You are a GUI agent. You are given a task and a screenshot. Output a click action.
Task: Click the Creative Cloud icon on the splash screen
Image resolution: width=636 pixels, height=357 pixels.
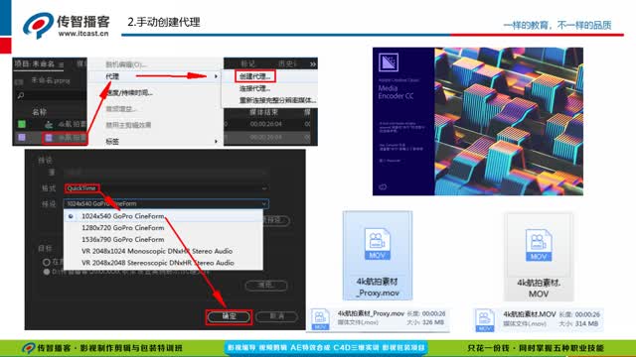[x=382, y=186]
